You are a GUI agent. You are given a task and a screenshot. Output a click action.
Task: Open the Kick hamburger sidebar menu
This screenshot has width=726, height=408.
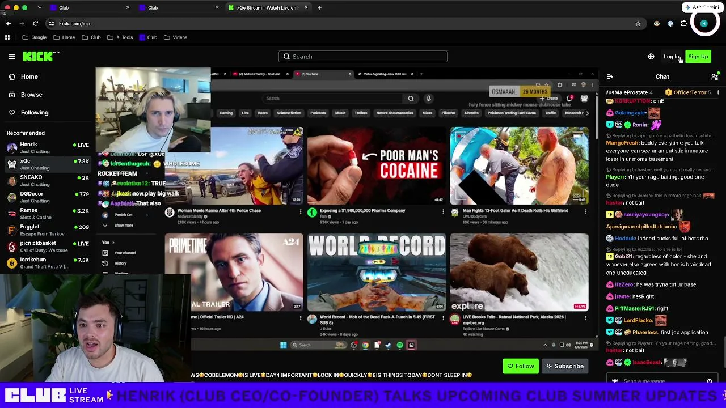click(x=12, y=57)
